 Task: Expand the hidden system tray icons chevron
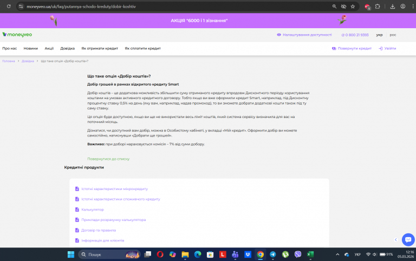pos(337,255)
